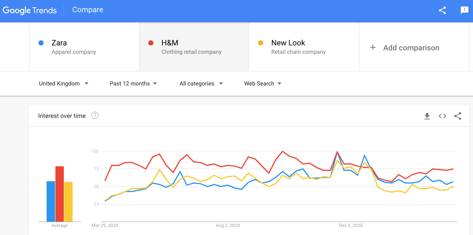473x235 pixels.
Task: Open the United Kingdom region dropdown
Action: [64, 83]
